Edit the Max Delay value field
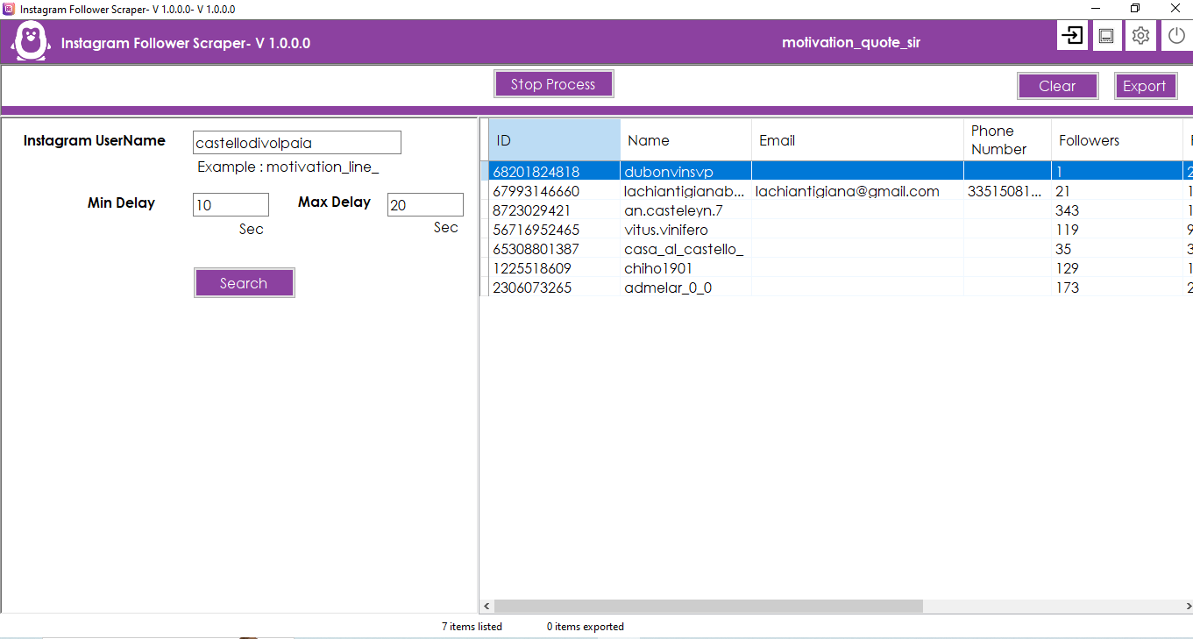The height and width of the screenshot is (639, 1193). (x=425, y=205)
